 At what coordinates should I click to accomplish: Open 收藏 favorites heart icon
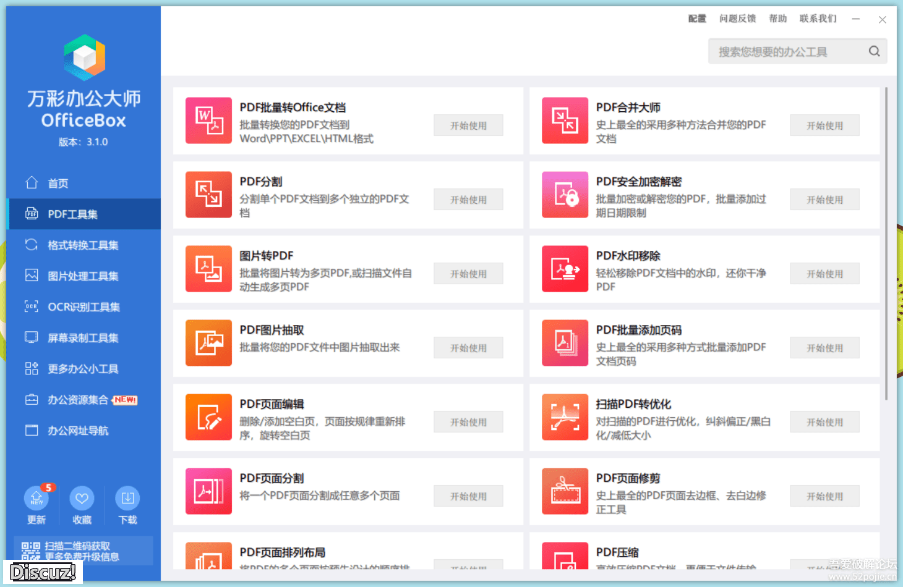coord(82,498)
